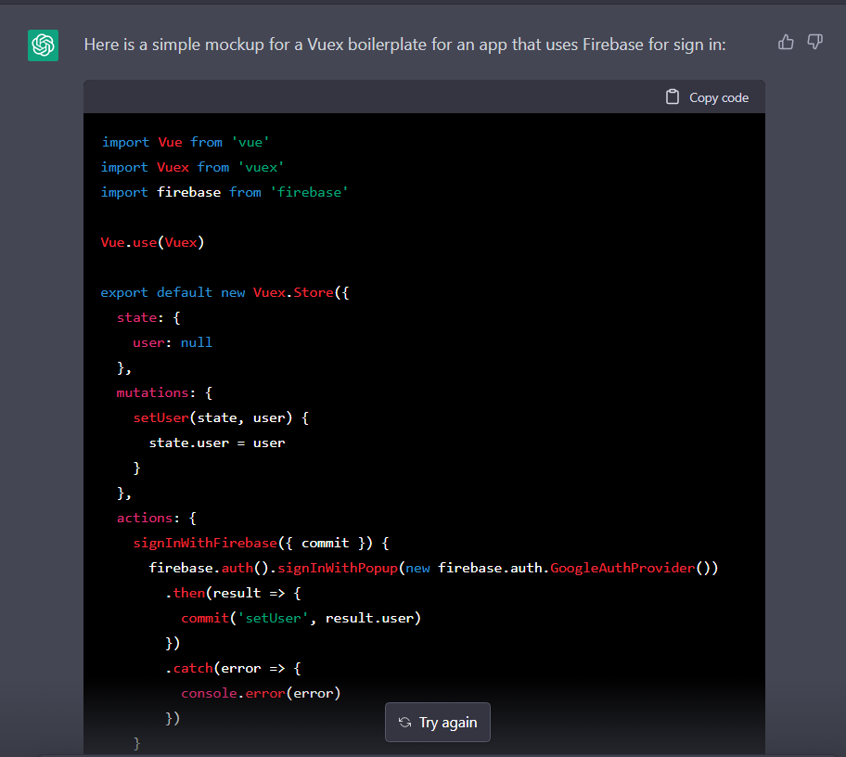
Task: Click the "mutations: {" code line
Action: [164, 392]
